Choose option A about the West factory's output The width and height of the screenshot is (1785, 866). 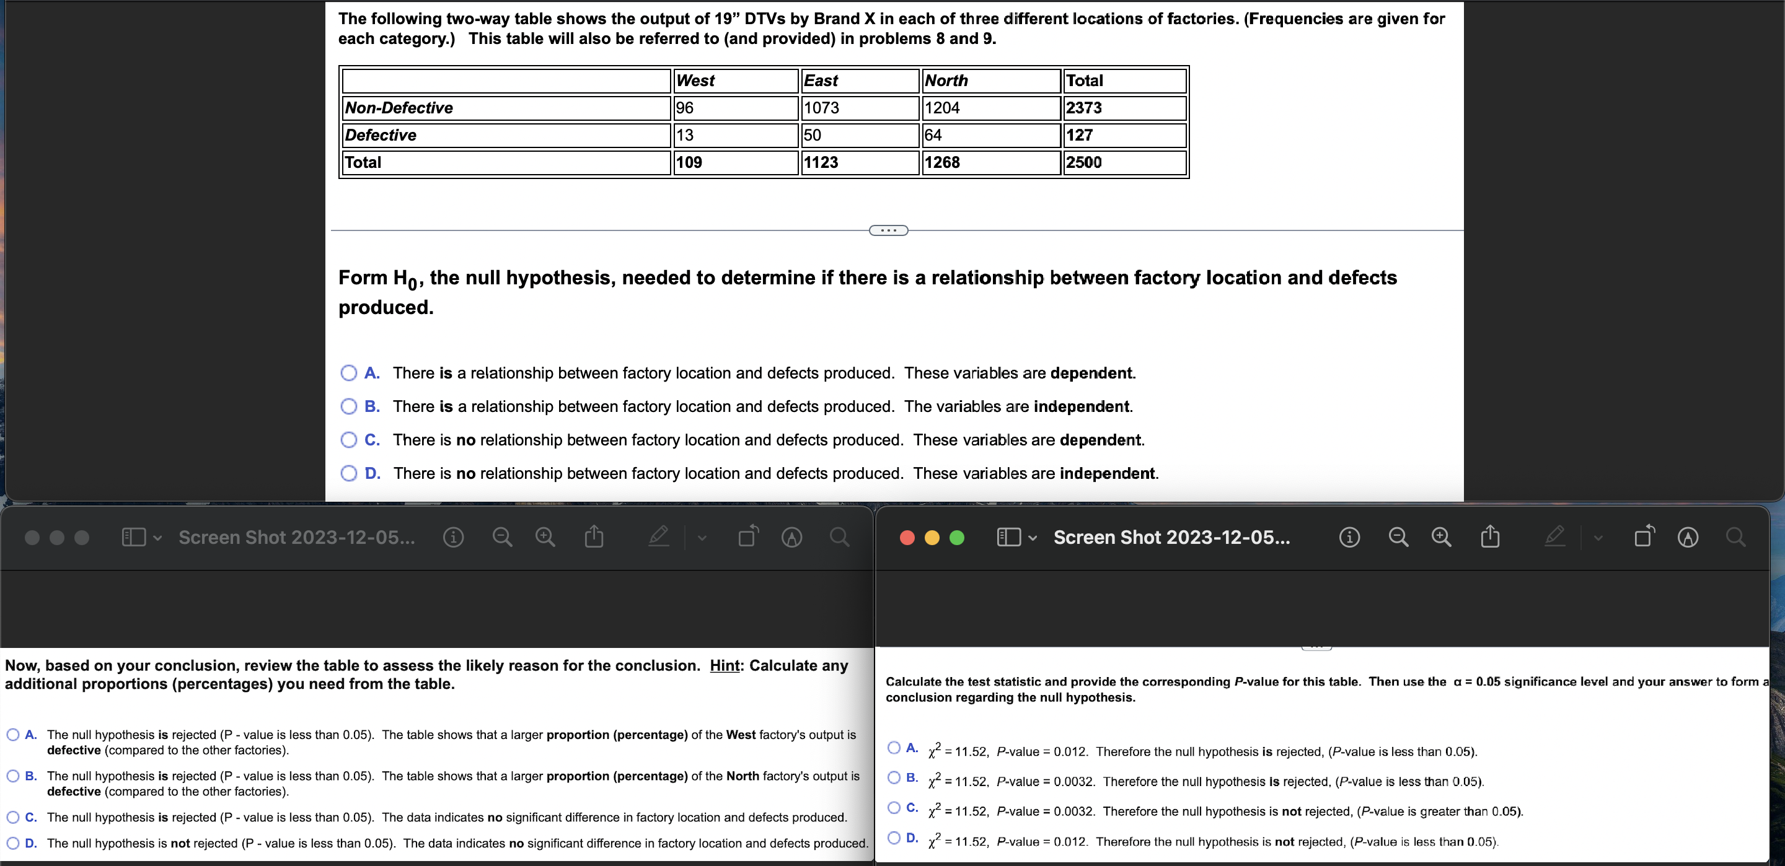[x=12, y=735]
